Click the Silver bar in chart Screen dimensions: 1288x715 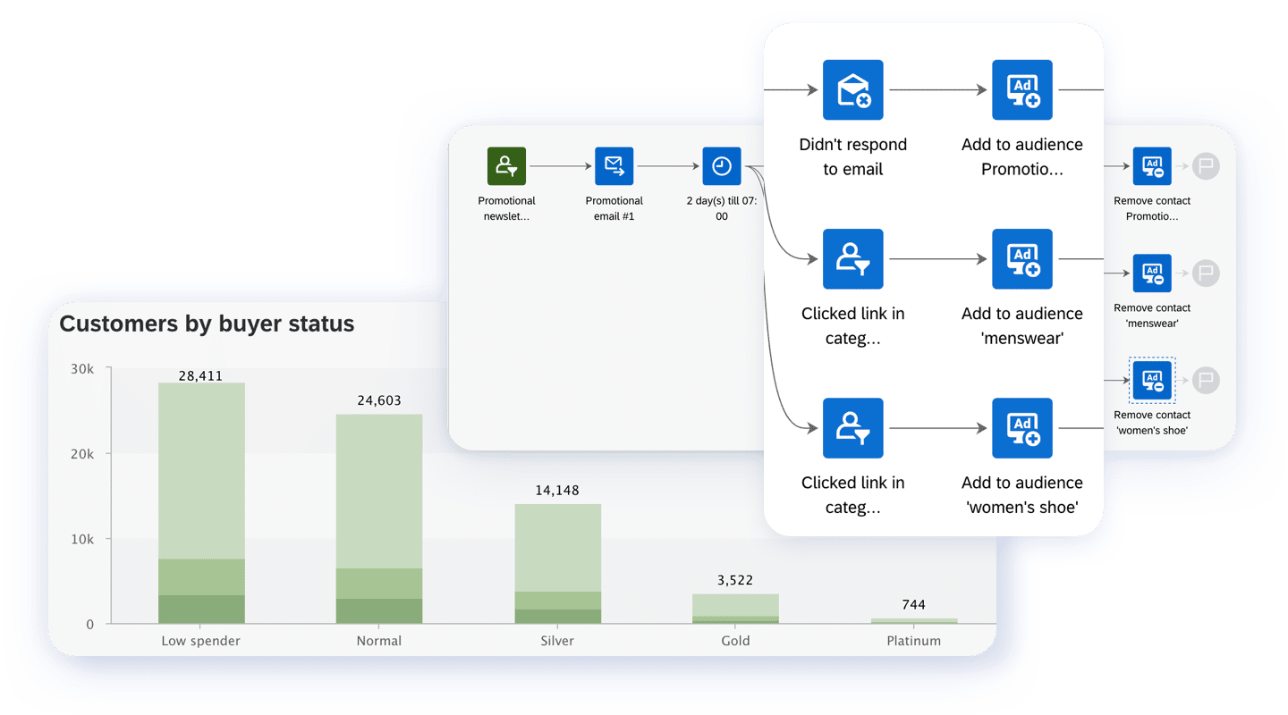click(x=558, y=564)
